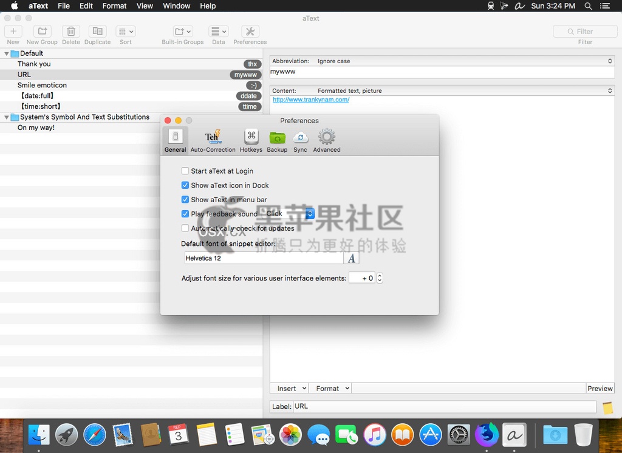Open the Data toolbar dropdown
Image resolution: width=622 pixels, height=453 pixels.
point(219,32)
